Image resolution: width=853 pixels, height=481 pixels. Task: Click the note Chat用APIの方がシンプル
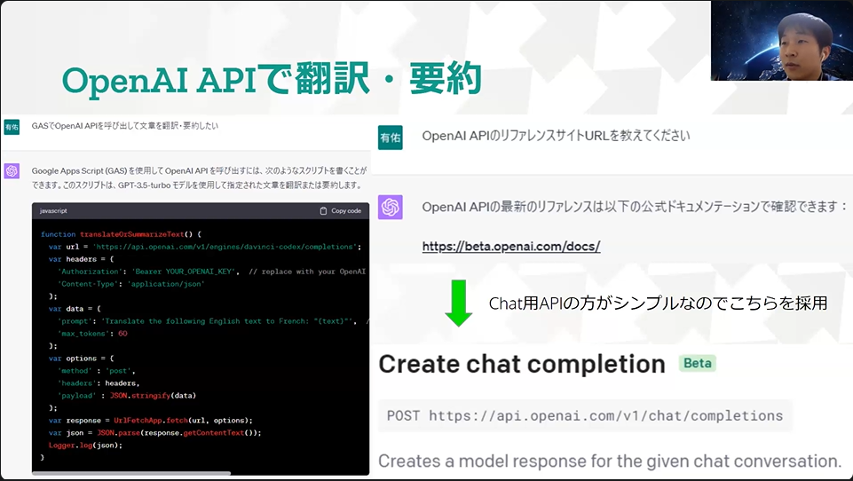point(658,304)
